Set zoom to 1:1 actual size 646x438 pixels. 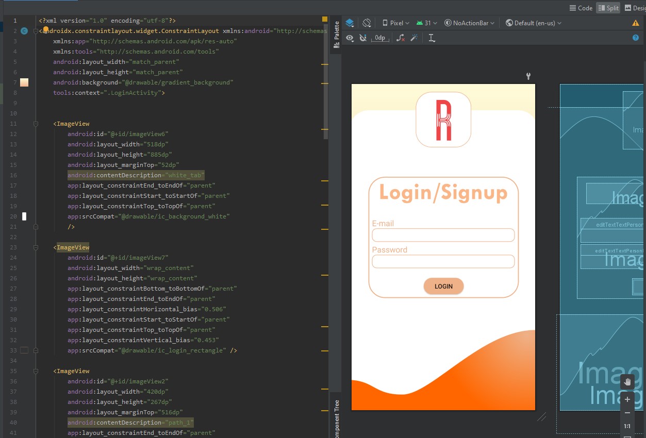point(627,426)
